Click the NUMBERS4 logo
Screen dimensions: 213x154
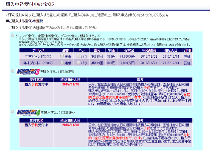28,113
